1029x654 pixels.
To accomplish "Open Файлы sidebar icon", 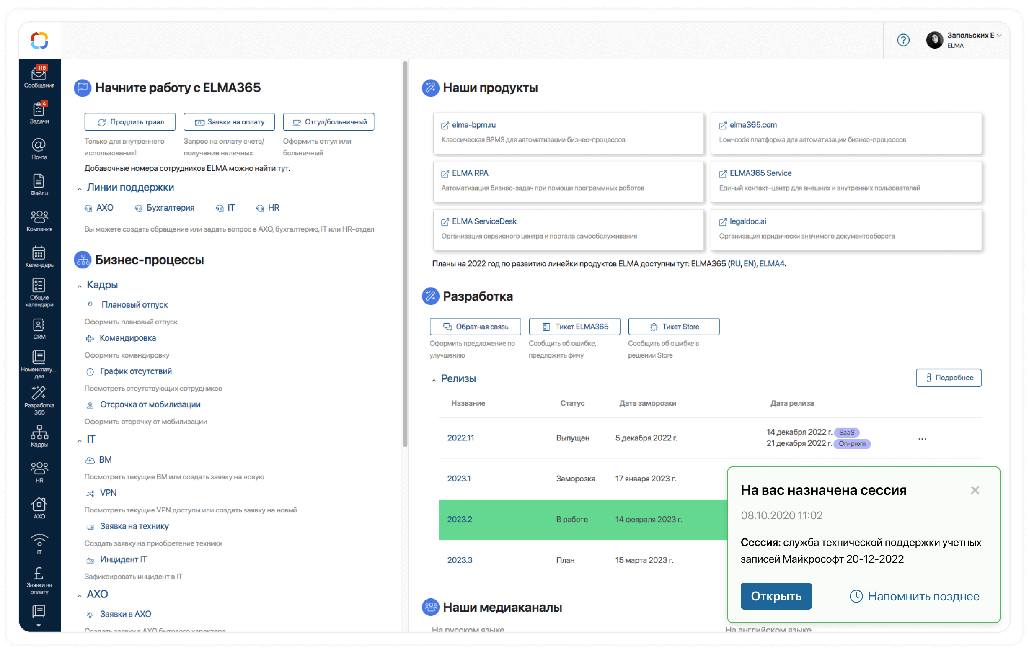I will [39, 185].
